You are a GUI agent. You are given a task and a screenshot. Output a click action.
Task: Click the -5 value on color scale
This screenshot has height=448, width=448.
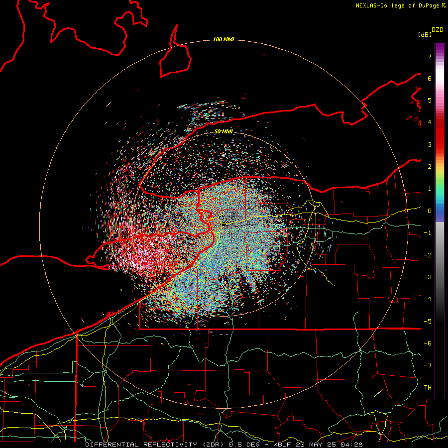[428, 321]
